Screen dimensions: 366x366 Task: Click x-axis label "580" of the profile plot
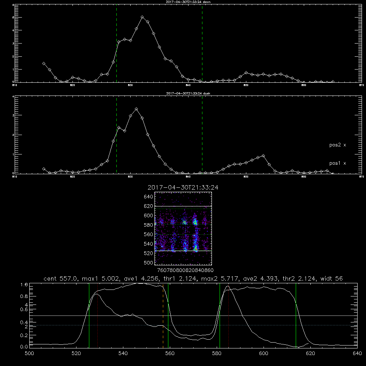point(217,354)
